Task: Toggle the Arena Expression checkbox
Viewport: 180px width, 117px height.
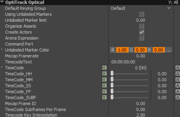Action: pyautogui.click(x=141, y=38)
